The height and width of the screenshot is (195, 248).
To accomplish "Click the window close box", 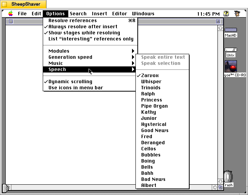I will coord(11,21).
